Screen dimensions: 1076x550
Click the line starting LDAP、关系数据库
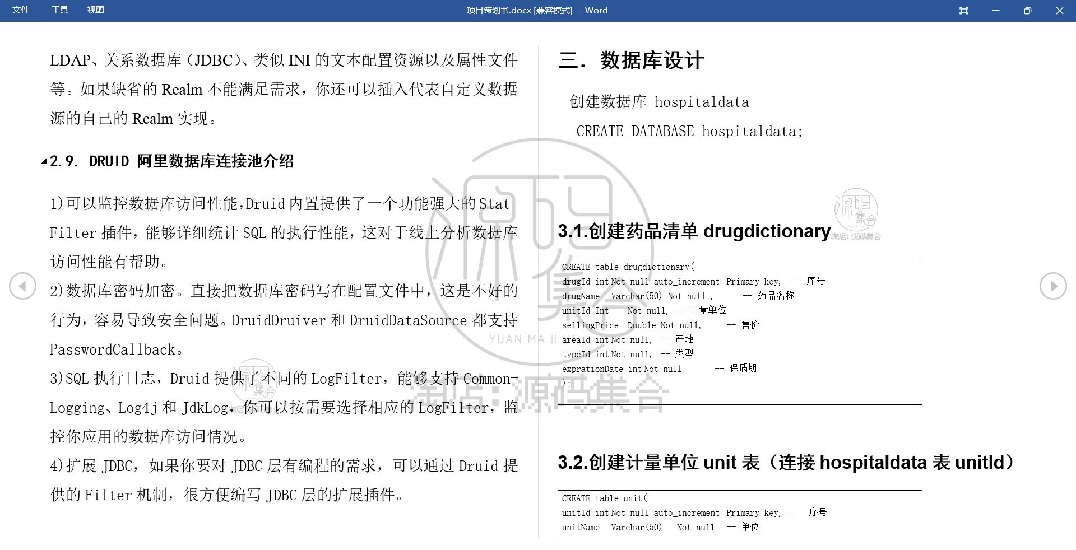click(x=284, y=60)
